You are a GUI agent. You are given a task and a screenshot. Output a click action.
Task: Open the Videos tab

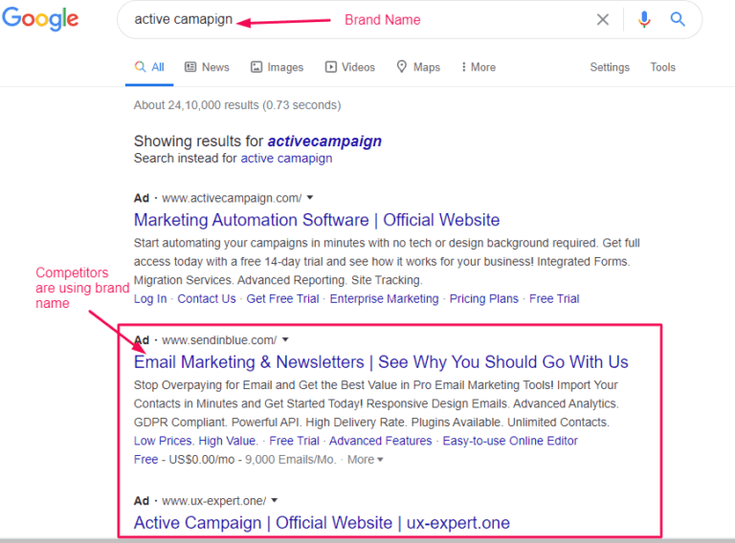pos(349,67)
